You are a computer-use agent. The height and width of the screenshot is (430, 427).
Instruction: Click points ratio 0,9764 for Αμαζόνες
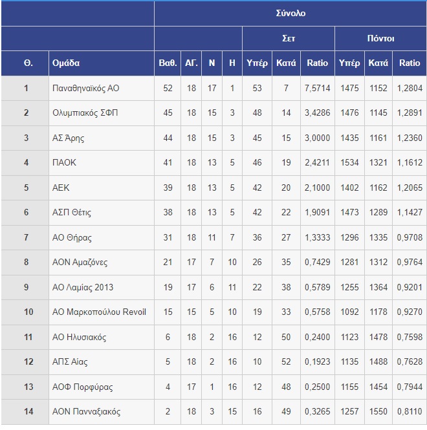click(x=410, y=262)
